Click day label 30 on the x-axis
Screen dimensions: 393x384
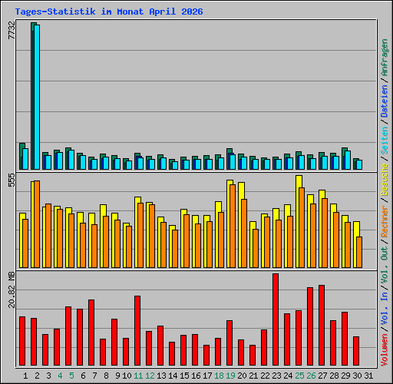pos(357,376)
